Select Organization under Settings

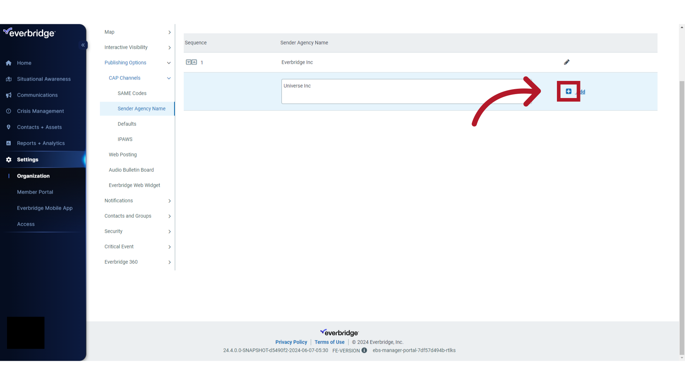point(34,176)
